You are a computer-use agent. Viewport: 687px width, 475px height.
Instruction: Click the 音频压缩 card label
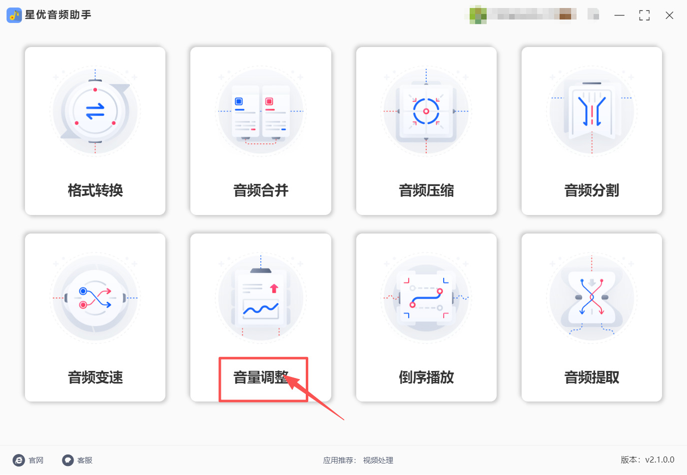pyautogui.click(x=426, y=190)
